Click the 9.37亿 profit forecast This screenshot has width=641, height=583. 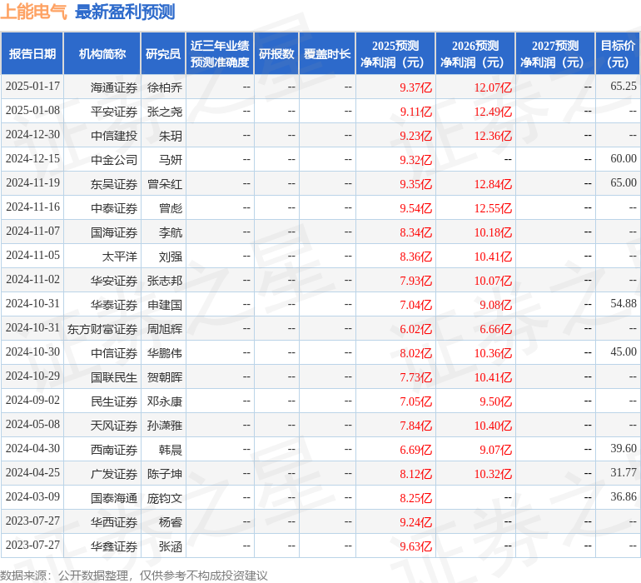tap(415, 87)
